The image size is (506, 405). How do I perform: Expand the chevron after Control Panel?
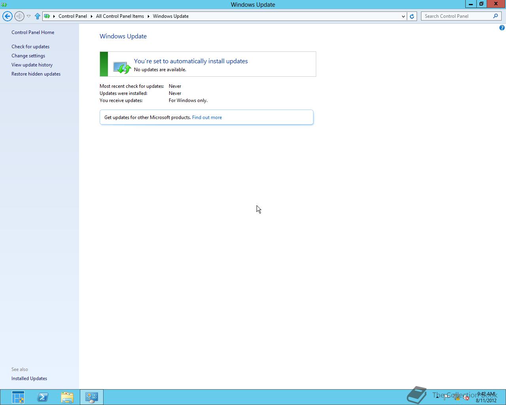tap(91, 16)
